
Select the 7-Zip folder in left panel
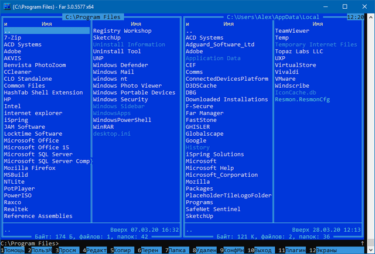[13, 37]
